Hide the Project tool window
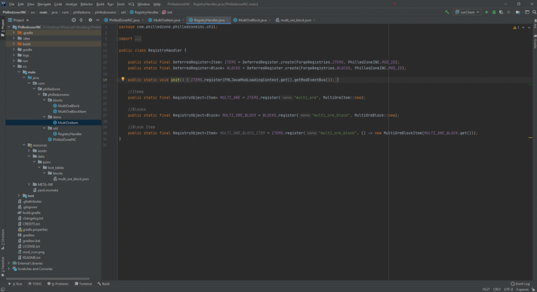Image resolution: width=537 pixels, height=292 pixels. coord(98,20)
